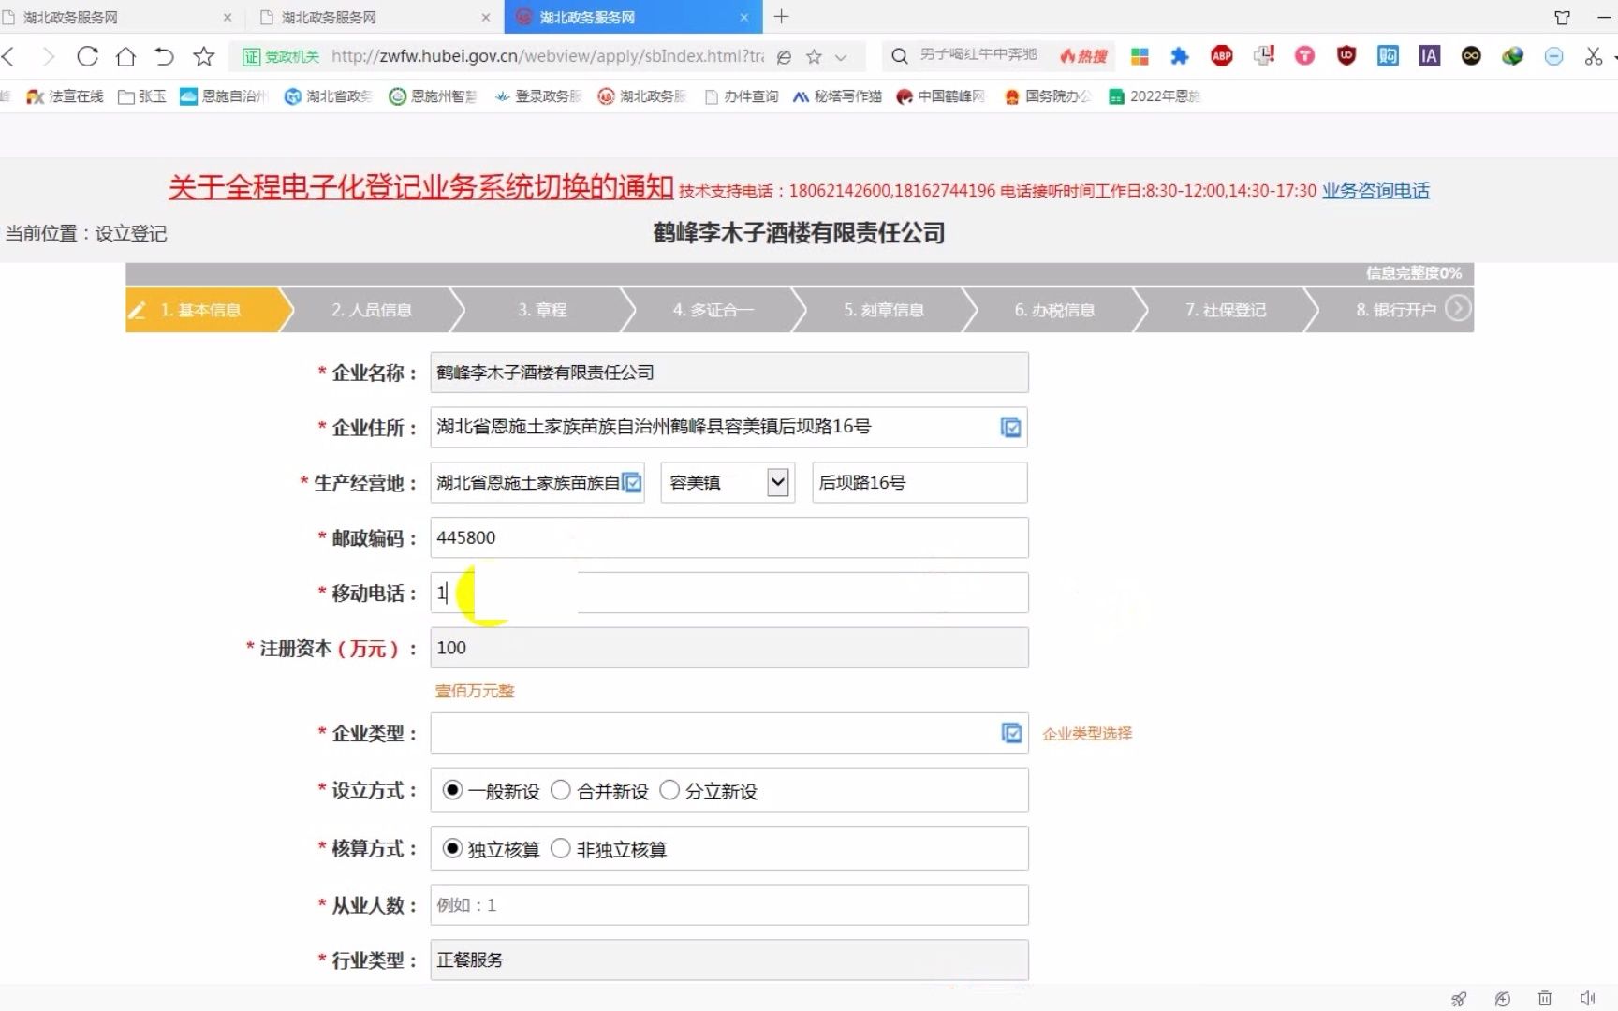The height and width of the screenshot is (1011, 1618).
Task: Click the rocket accelerator icon in status bar
Action: (x=1458, y=999)
